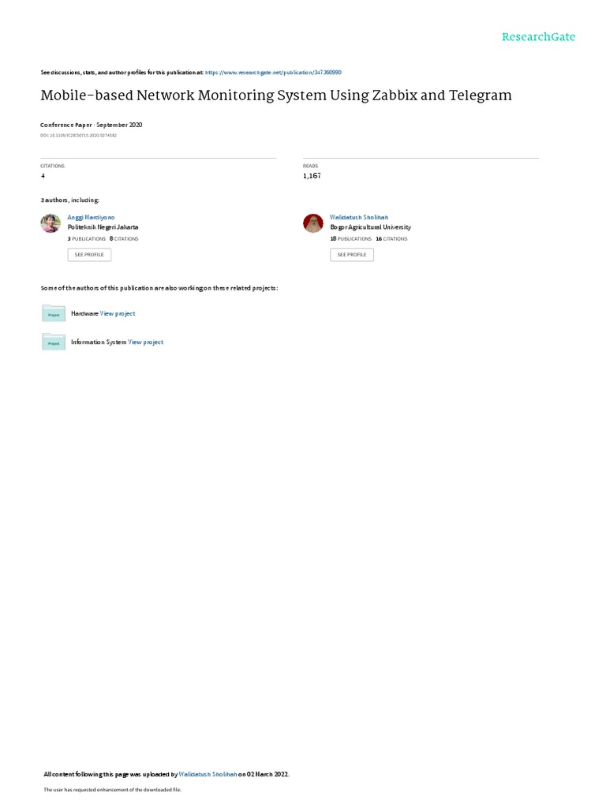Click the 1,167 reads count
The image size is (606, 808).
[x=312, y=176]
